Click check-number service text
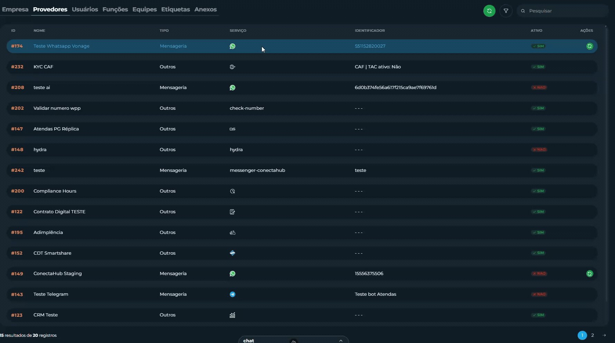Viewport: 615px width, 343px height. [247, 108]
